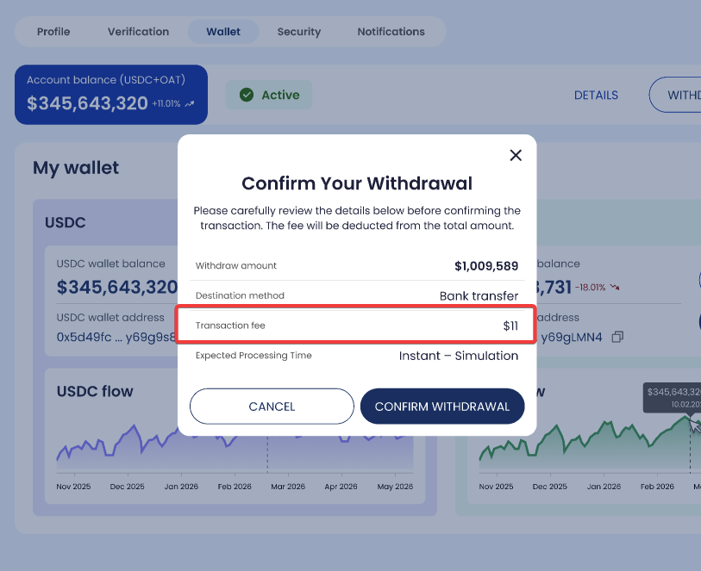Close the withdrawal dialog with the X icon
The height and width of the screenshot is (571, 701).
(x=516, y=155)
